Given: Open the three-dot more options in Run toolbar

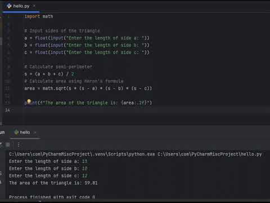Looking at the screenshot, I should pyautogui.click(x=19, y=144).
